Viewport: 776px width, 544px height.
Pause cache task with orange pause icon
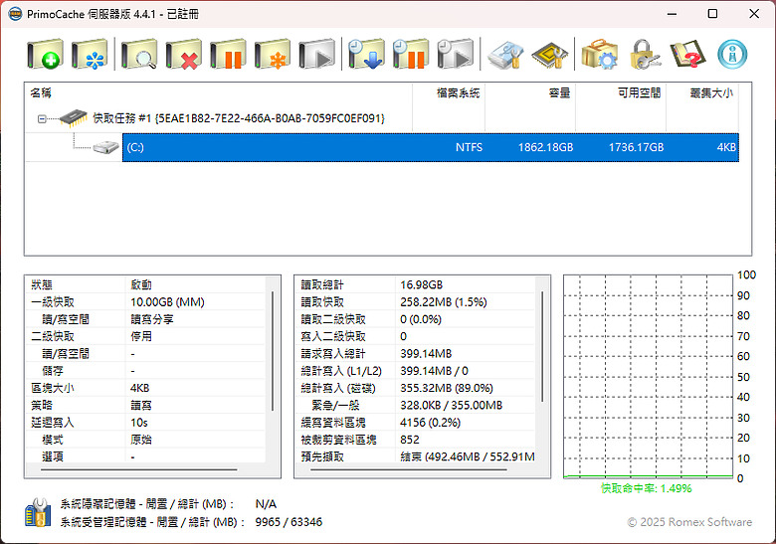[228, 54]
